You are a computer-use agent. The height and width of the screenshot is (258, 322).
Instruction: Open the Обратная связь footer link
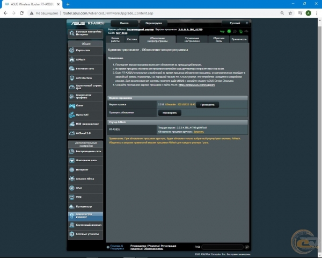pos(153,248)
